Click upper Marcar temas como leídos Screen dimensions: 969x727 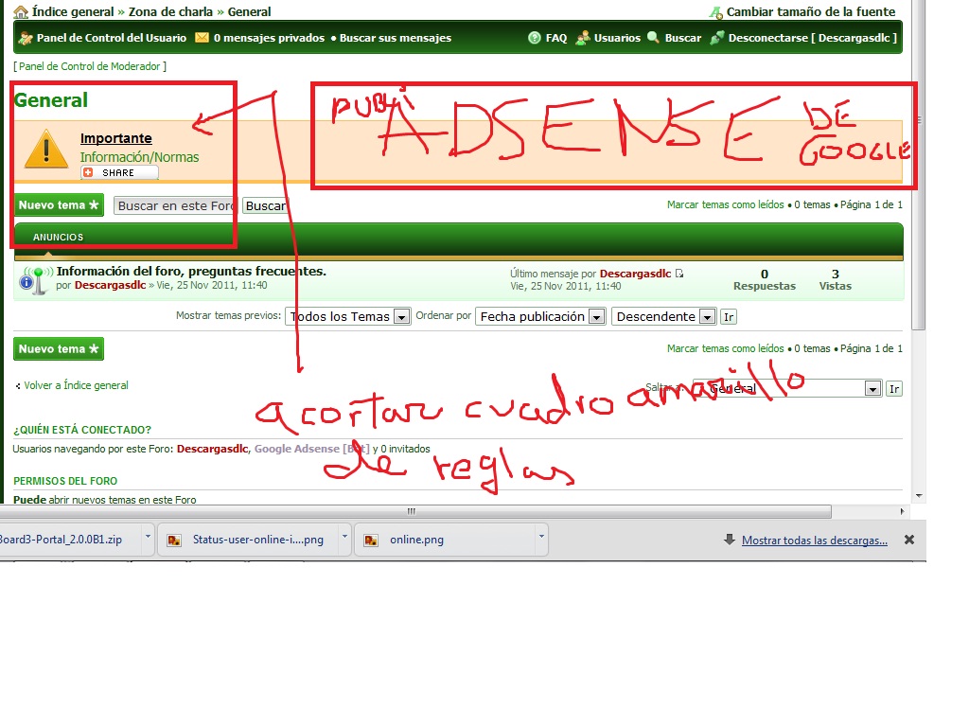725,204
